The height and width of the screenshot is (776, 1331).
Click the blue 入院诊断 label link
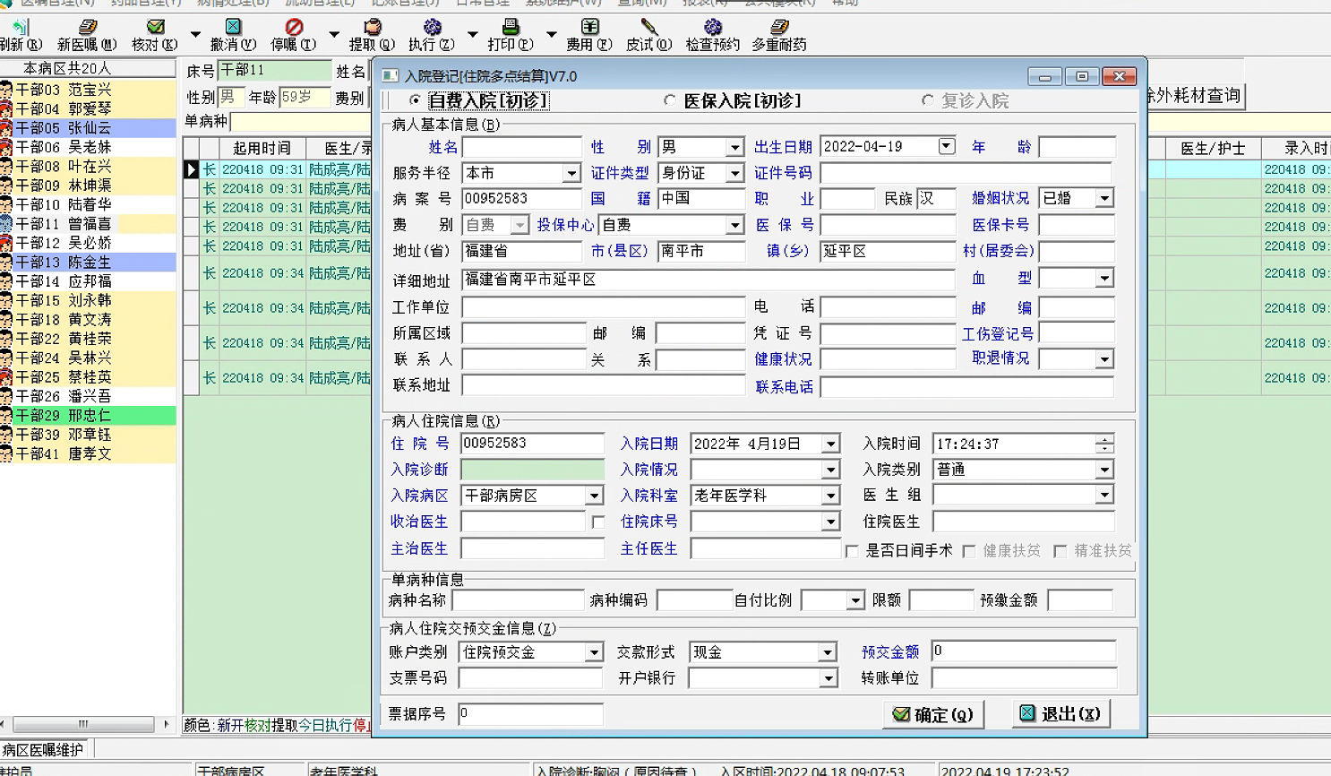pos(419,470)
